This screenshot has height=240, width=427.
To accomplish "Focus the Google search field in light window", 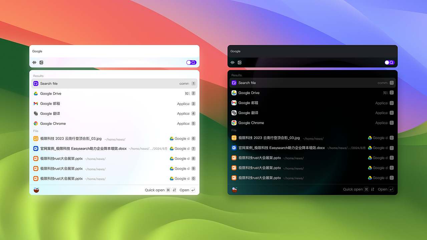I will coord(114,51).
